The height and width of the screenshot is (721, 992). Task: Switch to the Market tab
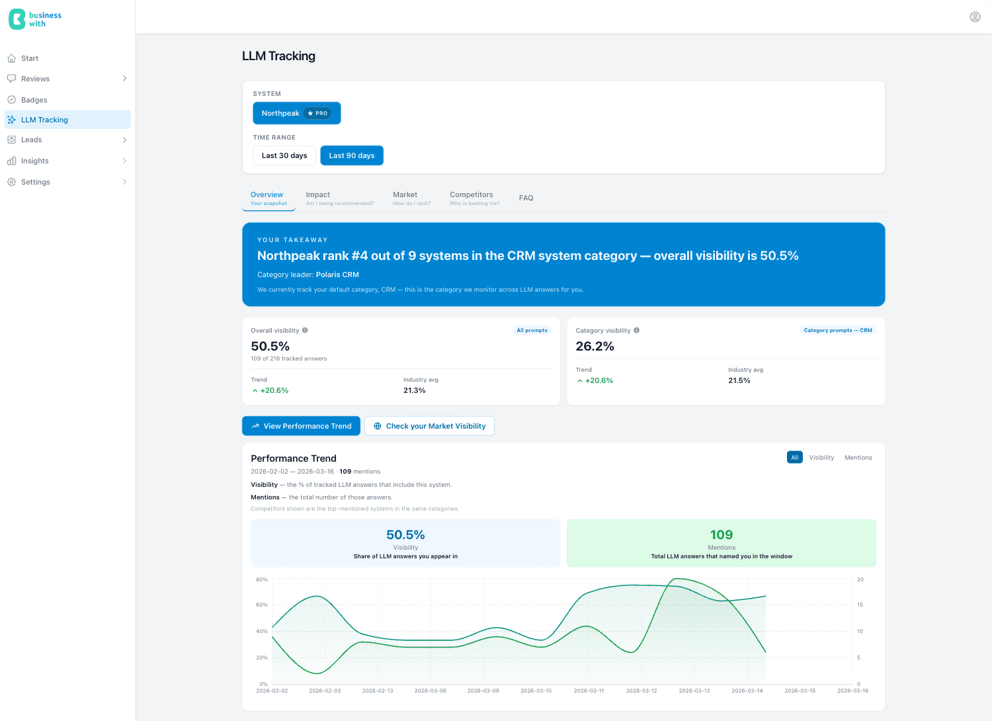412,198
